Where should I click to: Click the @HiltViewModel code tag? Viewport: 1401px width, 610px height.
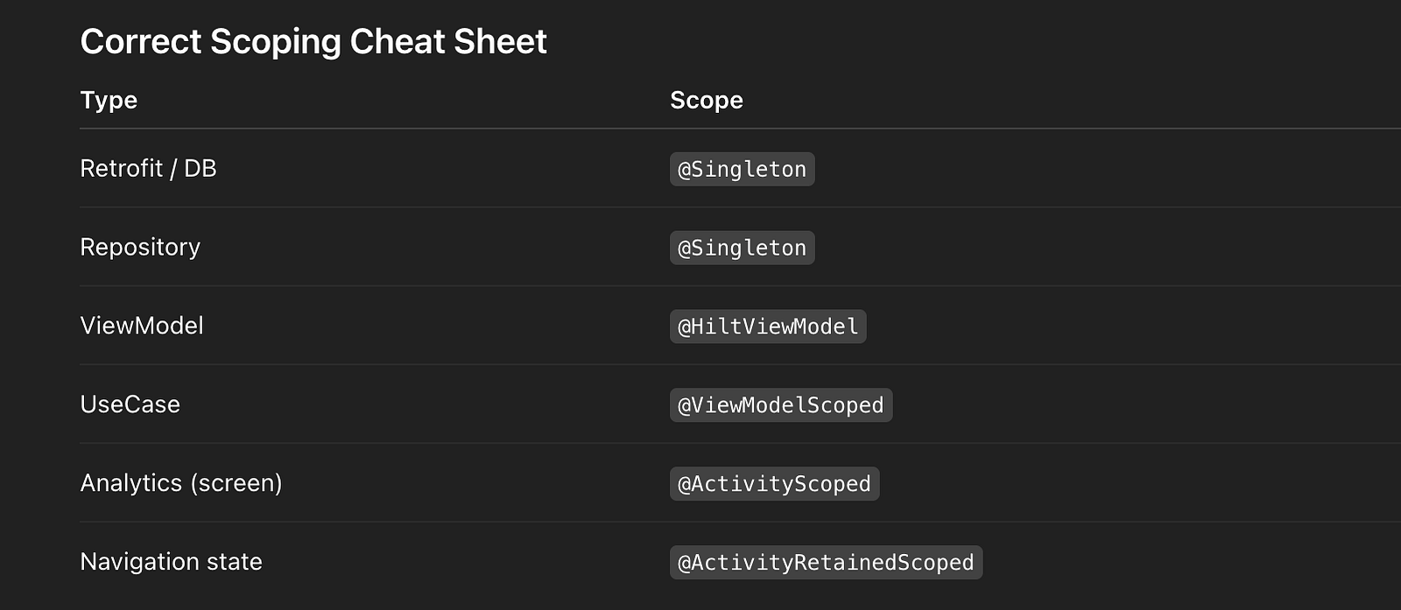pos(768,326)
